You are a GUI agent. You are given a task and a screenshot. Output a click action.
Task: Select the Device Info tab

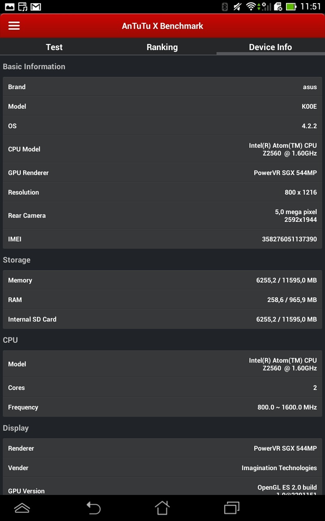click(x=270, y=47)
